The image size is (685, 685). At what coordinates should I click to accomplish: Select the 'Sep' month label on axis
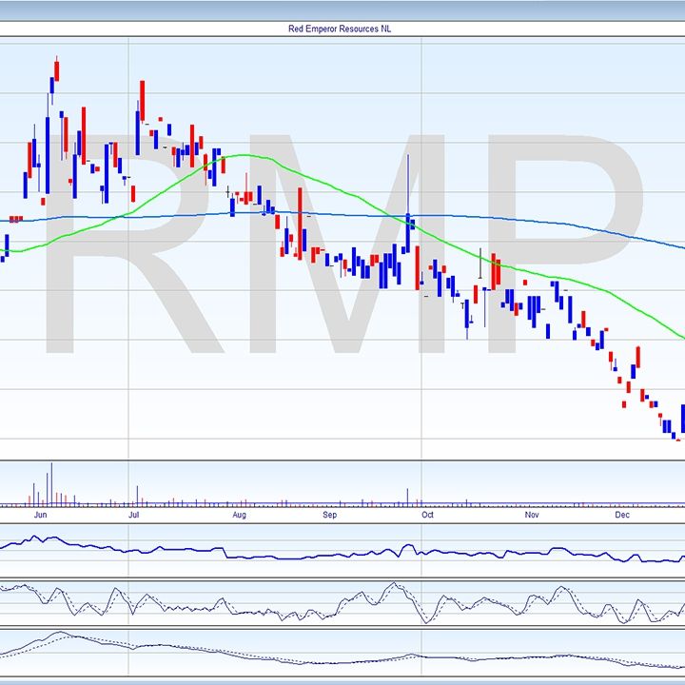point(330,515)
